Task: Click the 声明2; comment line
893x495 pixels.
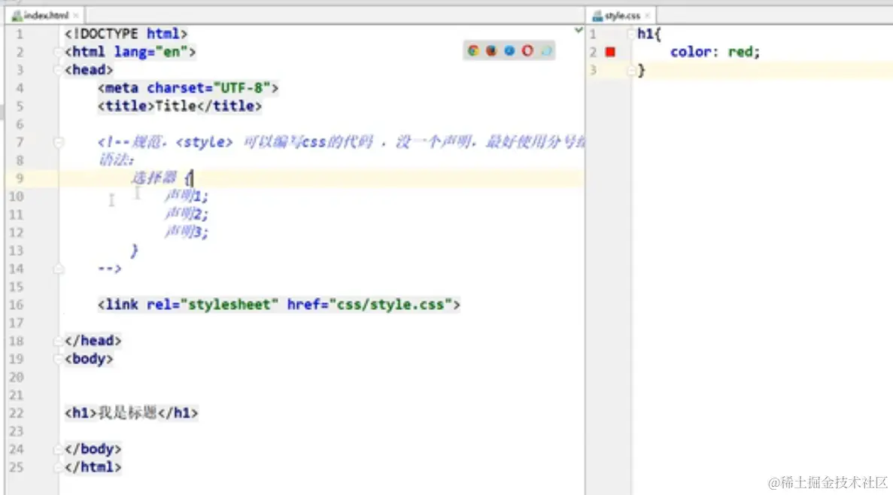Action: point(187,214)
